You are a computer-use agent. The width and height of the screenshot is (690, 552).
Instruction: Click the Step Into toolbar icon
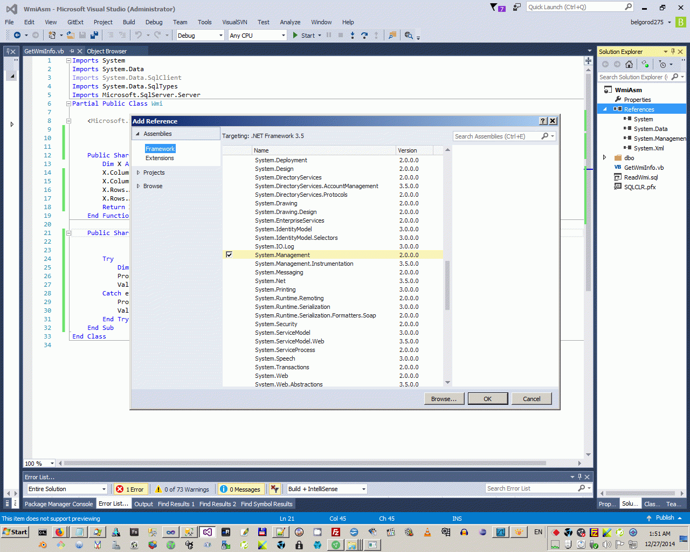(353, 35)
